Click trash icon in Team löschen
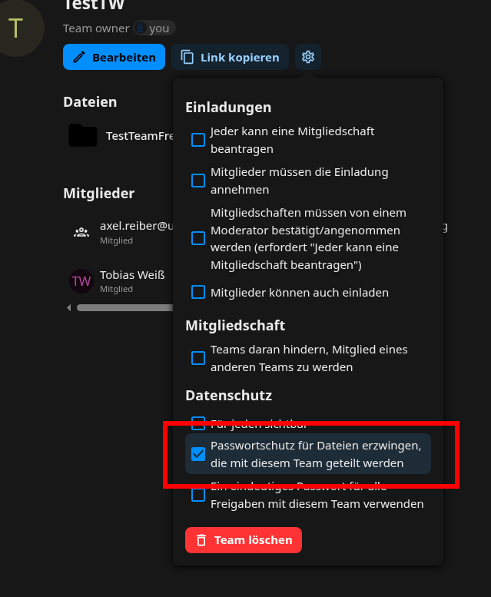This screenshot has width=491, height=597. (201, 540)
